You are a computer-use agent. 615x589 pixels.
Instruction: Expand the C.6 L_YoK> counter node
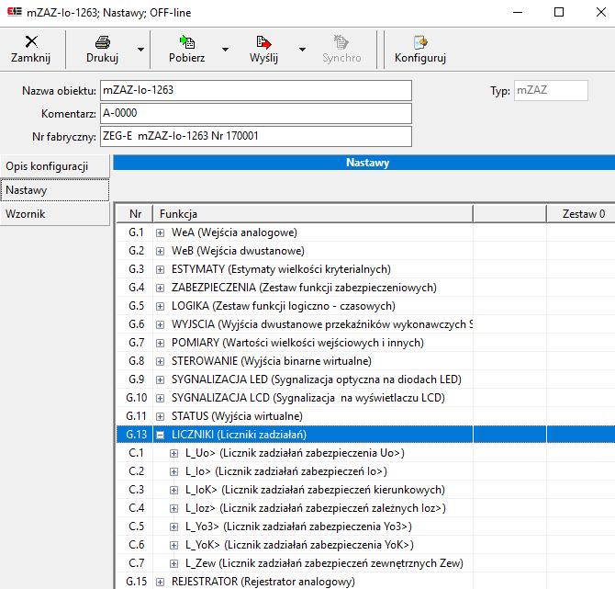point(173,545)
